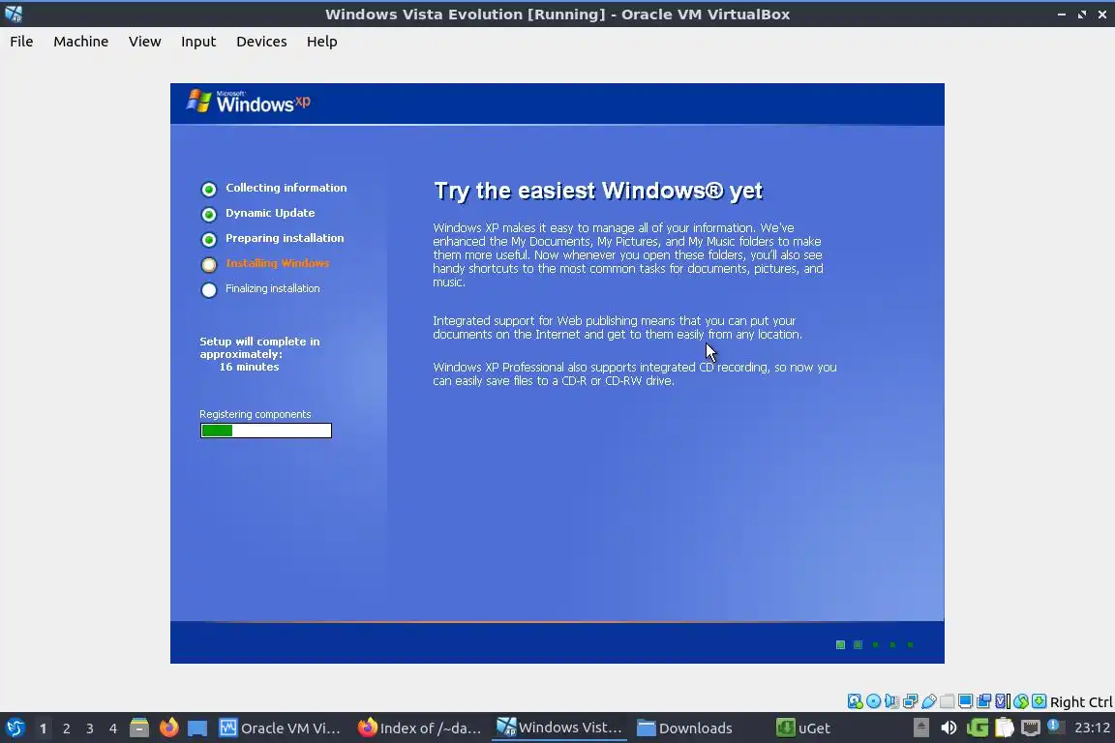The height and width of the screenshot is (743, 1115).
Task: Click the 'Try the easiest Windows yet' heading
Action: [598, 191]
